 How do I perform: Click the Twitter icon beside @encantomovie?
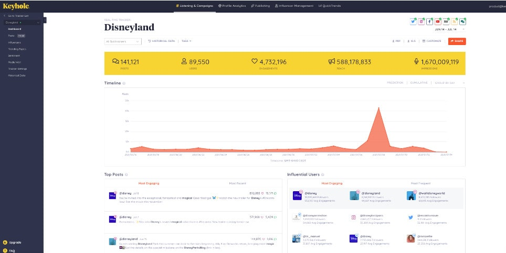[410, 217]
